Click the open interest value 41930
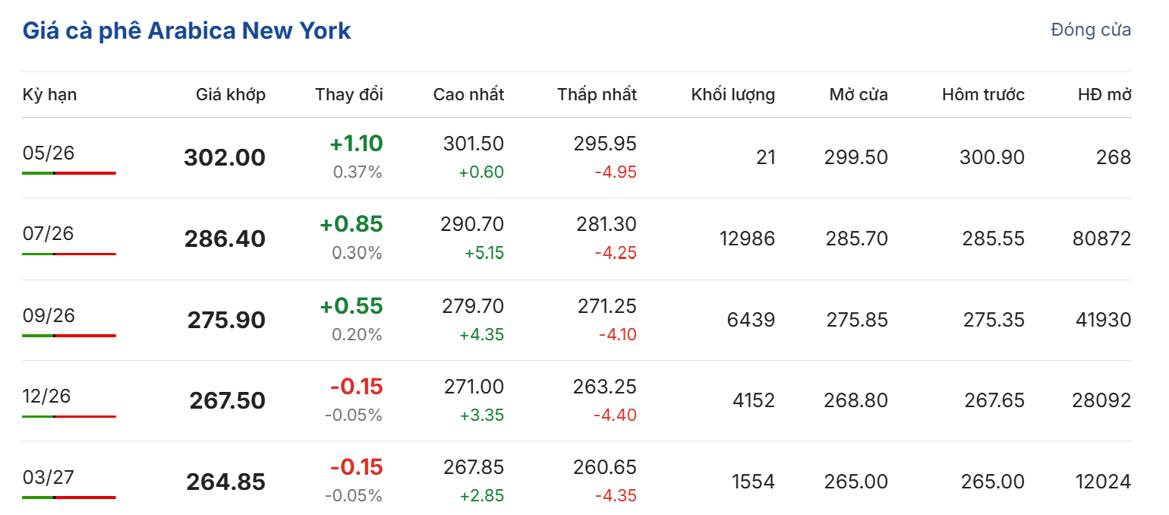The image size is (1169, 515). (1103, 320)
